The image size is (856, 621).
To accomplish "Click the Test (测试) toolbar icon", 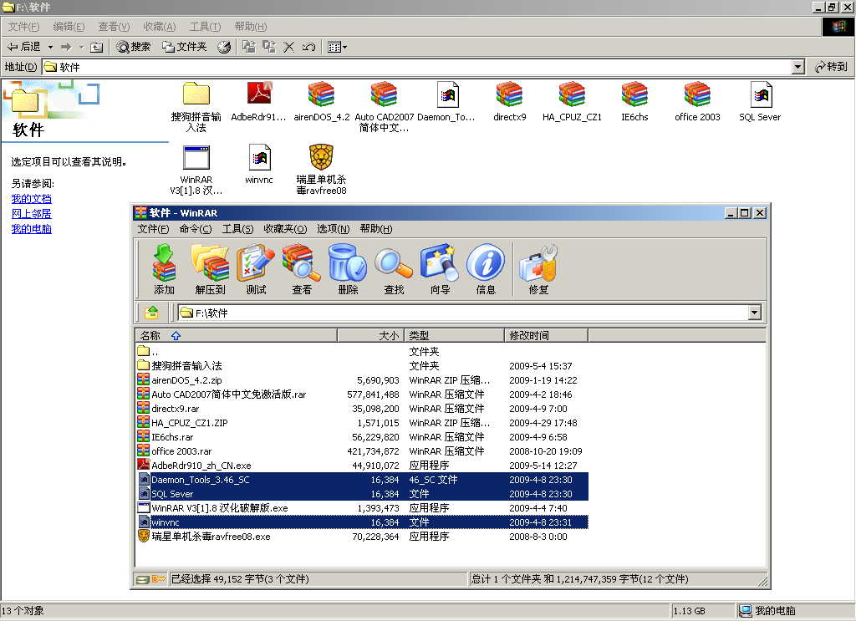I will 256,270.
